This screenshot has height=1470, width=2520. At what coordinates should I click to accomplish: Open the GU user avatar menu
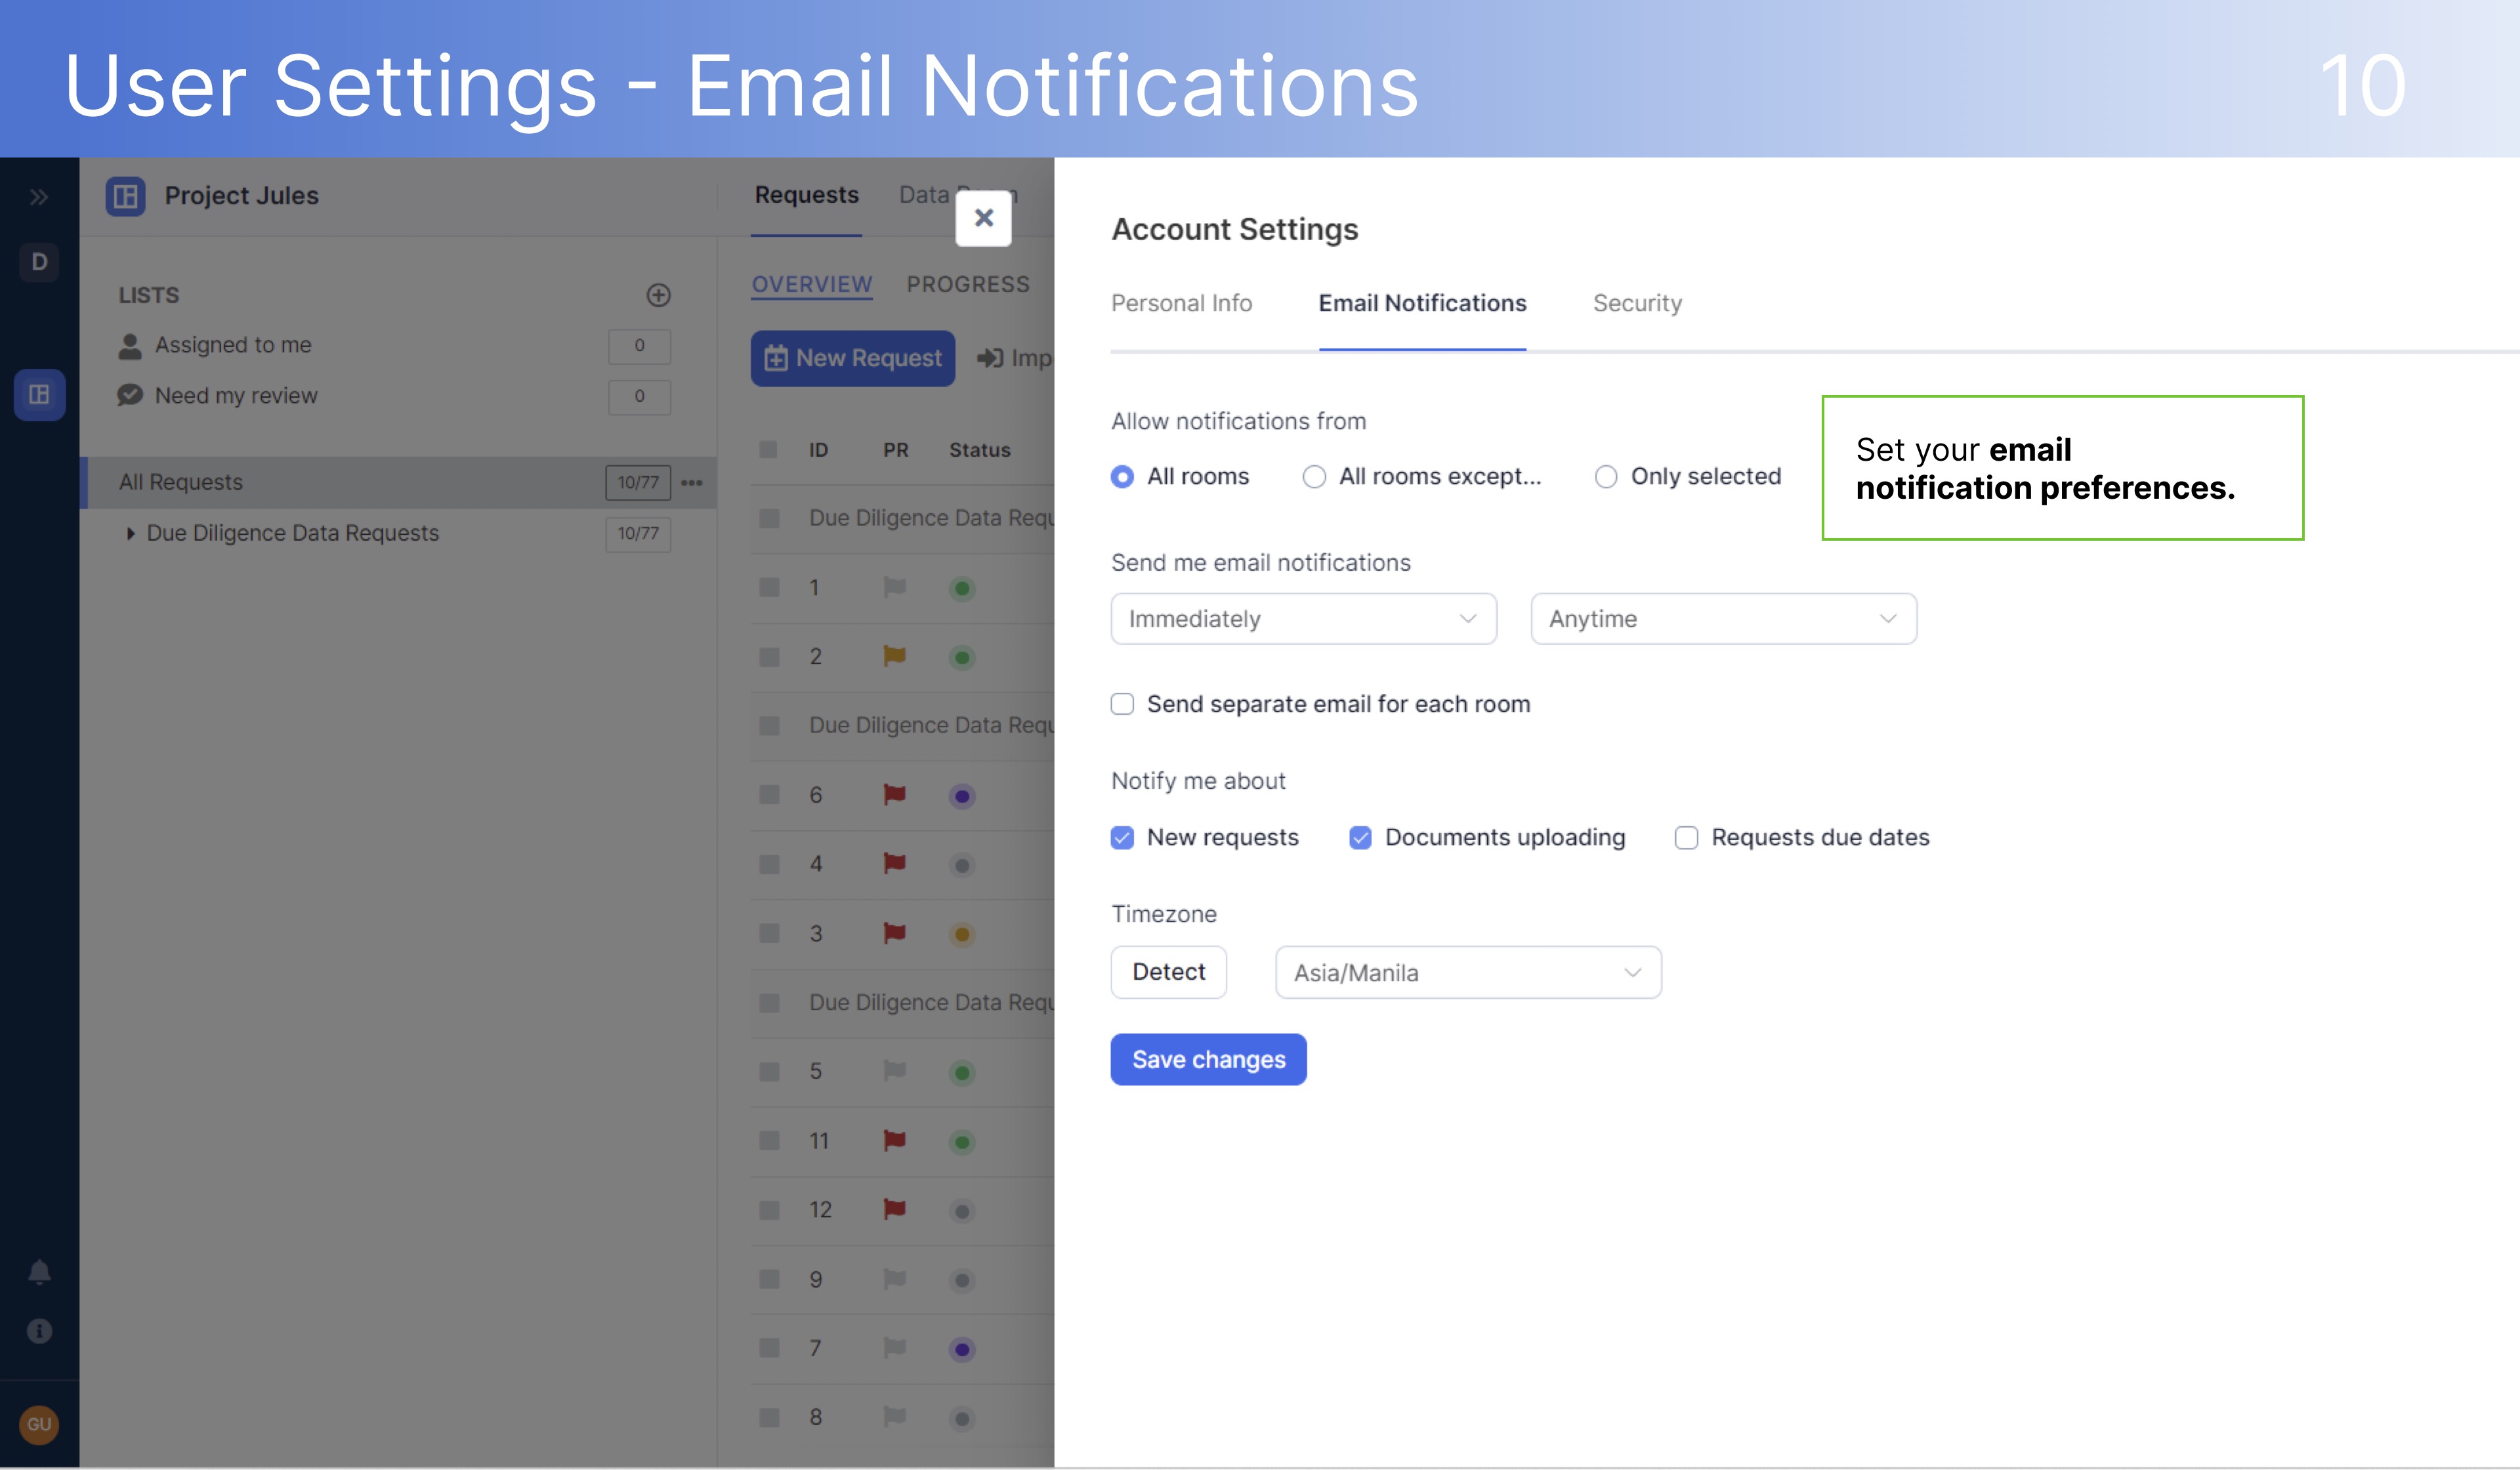(38, 1425)
